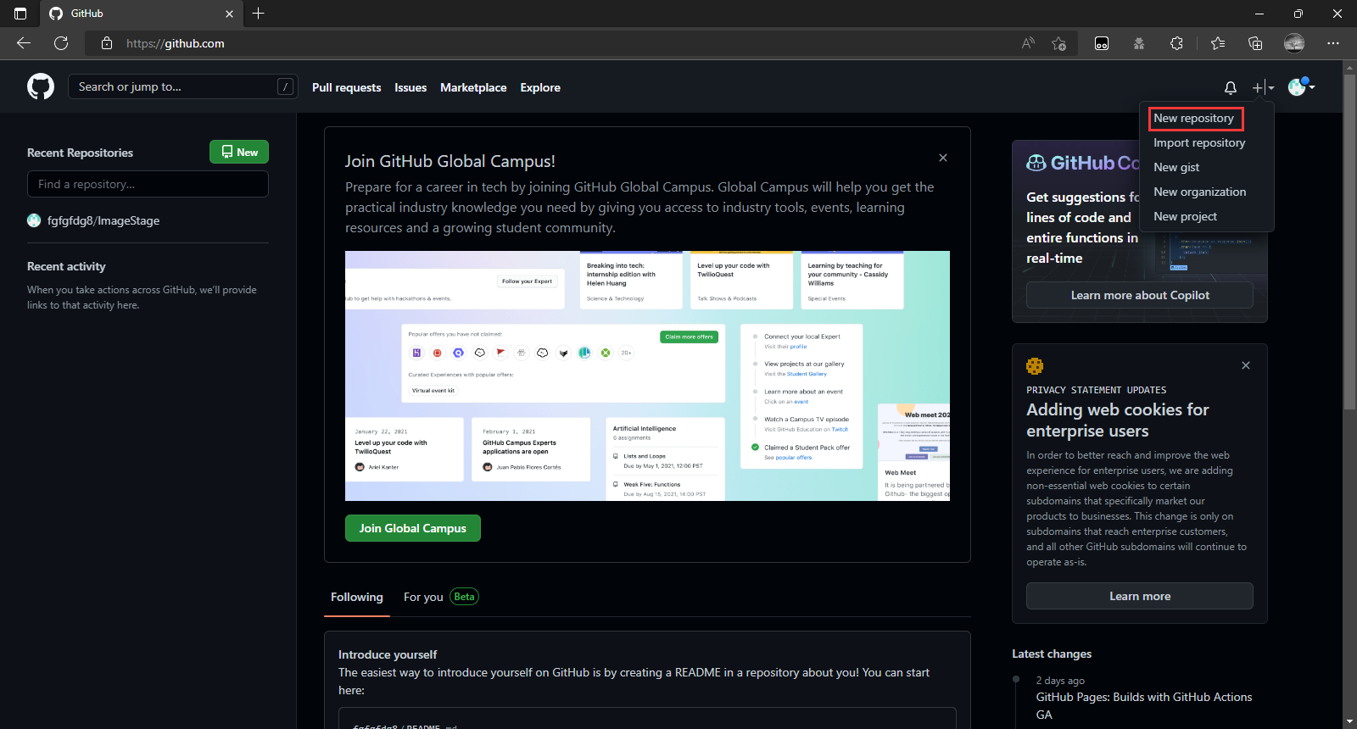
Task: Click the Beta badge
Action: coord(464,597)
